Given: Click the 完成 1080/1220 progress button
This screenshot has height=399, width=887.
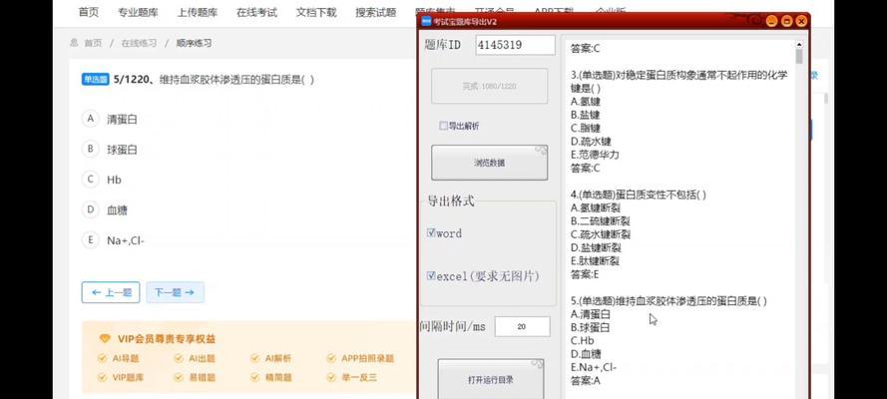Looking at the screenshot, I should pos(489,86).
